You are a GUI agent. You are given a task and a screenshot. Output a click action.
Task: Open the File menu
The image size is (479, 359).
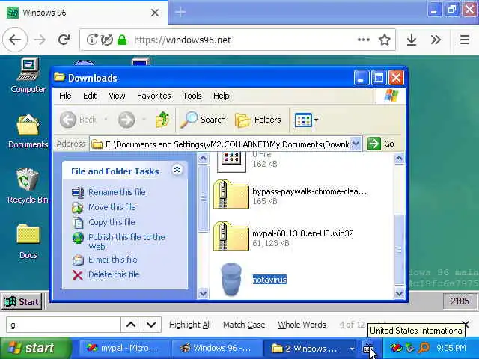point(65,96)
